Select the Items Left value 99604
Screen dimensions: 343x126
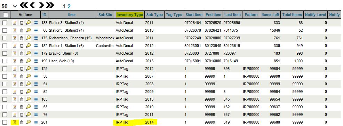pos(275,69)
